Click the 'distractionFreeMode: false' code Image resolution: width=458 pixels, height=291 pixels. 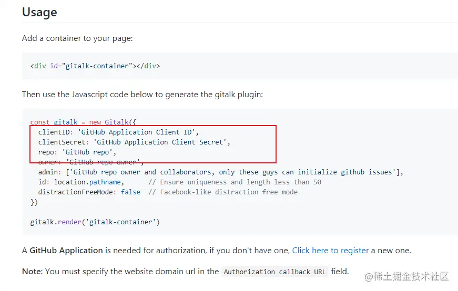89,192
